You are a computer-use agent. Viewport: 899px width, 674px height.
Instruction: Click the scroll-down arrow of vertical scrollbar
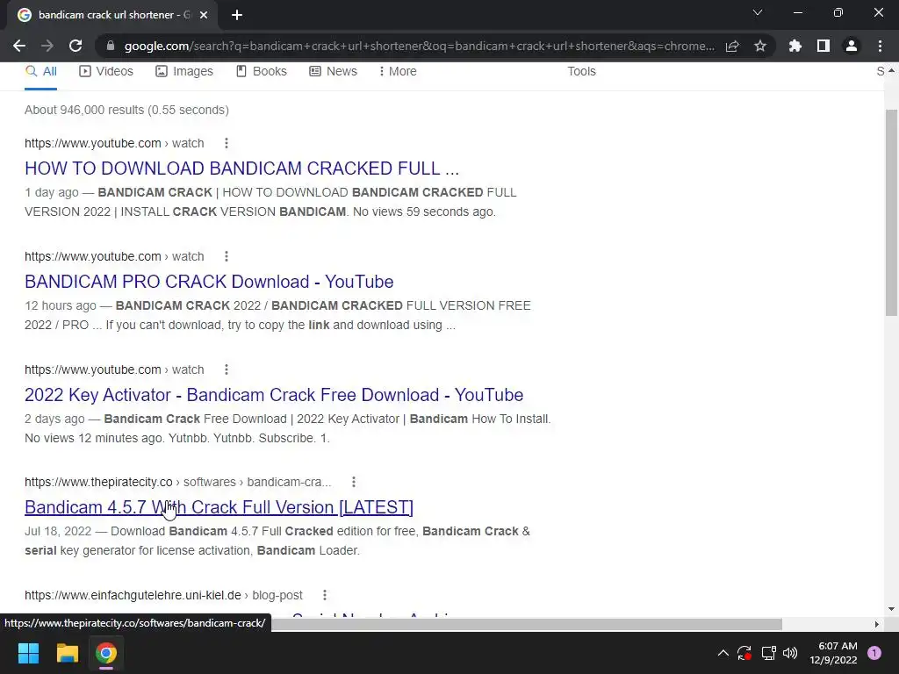point(891,609)
